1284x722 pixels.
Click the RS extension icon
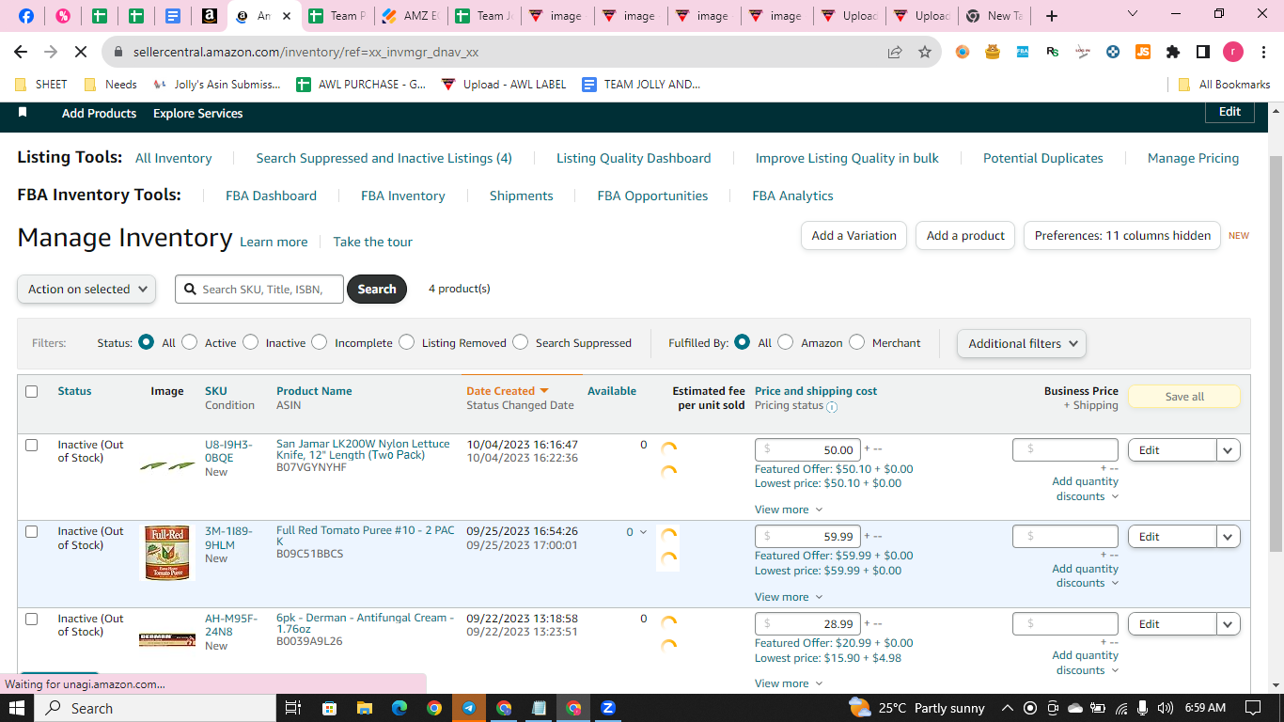coord(1053,52)
